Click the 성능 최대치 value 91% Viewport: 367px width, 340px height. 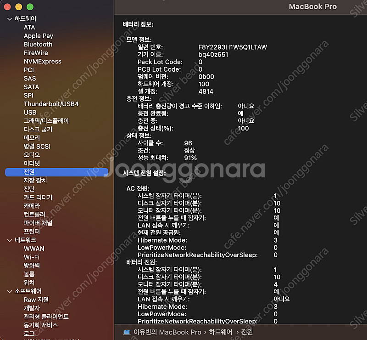click(x=190, y=158)
